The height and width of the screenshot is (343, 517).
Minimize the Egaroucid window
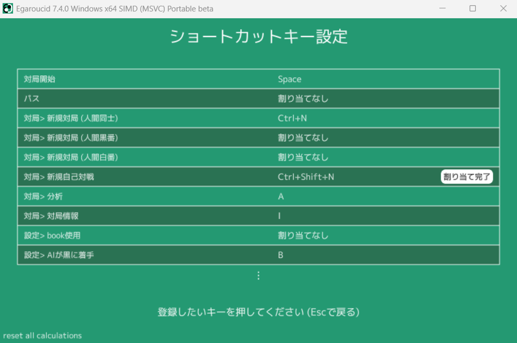coord(443,9)
